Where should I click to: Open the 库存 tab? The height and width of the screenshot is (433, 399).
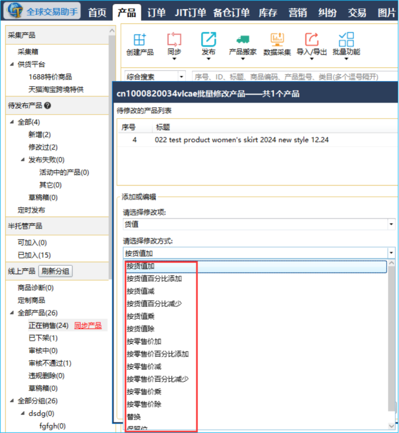click(268, 13)
